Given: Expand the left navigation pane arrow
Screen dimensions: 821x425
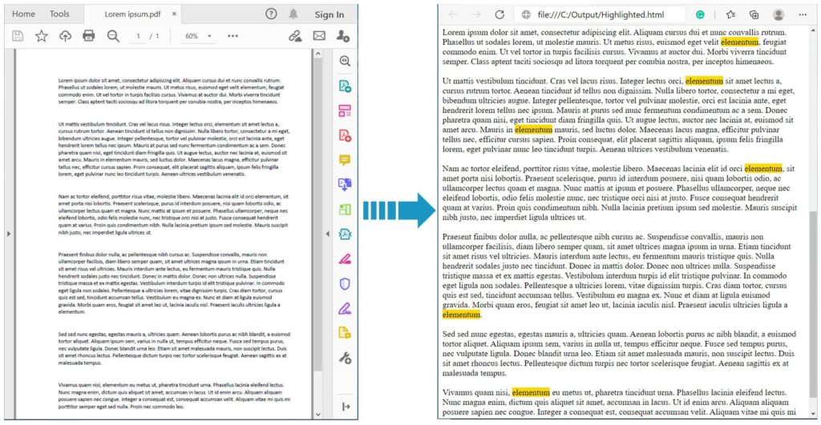Looking at the screenshot, I should [7, 233].
